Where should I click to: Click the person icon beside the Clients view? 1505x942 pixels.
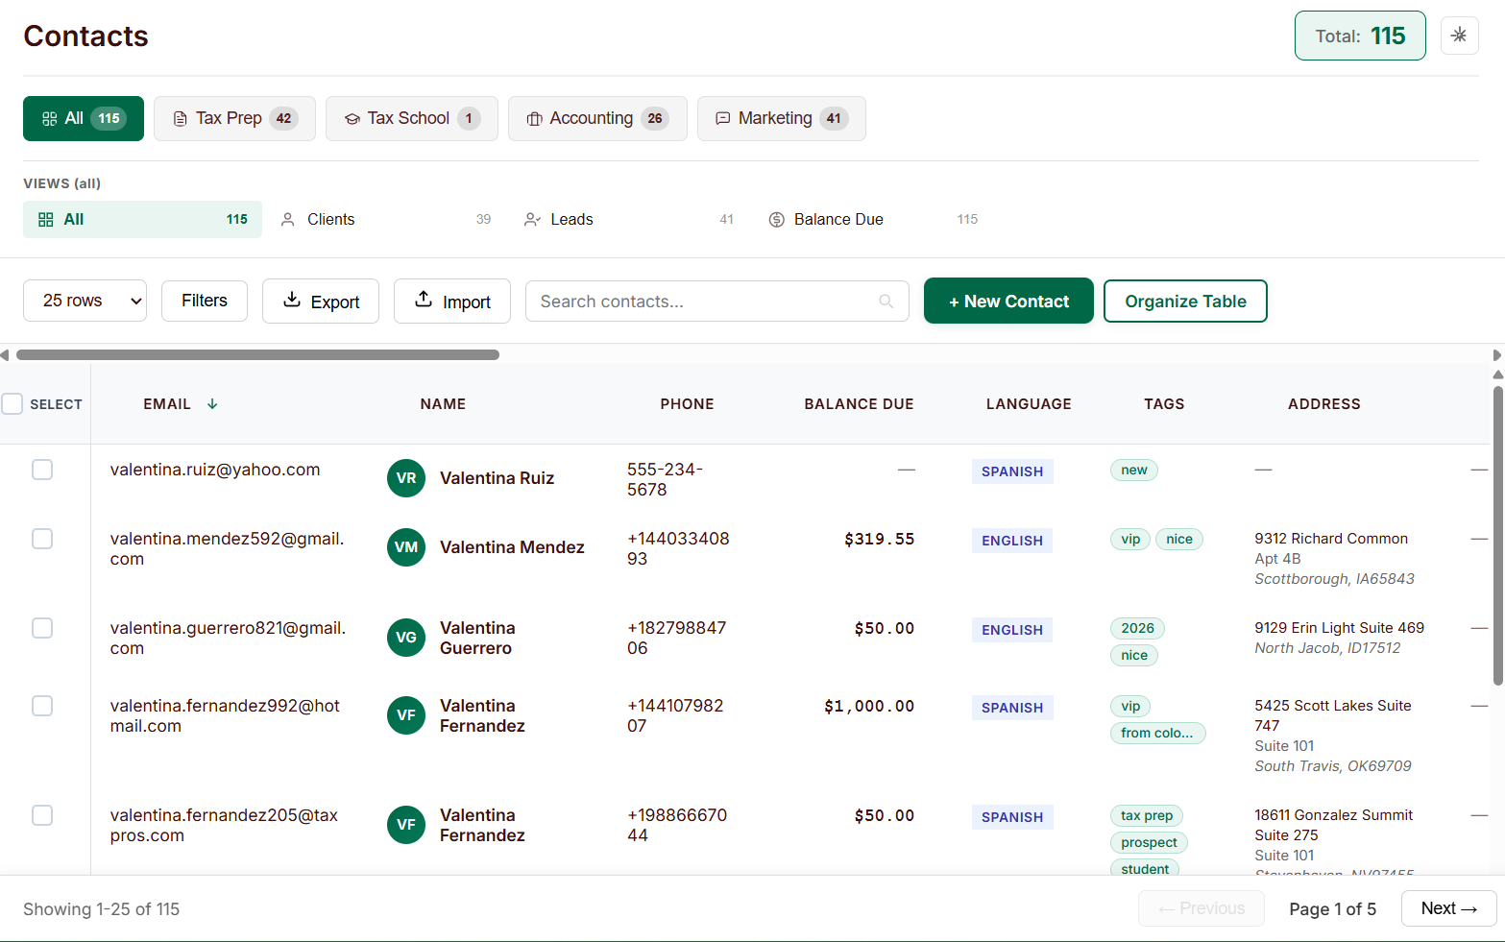287,219
